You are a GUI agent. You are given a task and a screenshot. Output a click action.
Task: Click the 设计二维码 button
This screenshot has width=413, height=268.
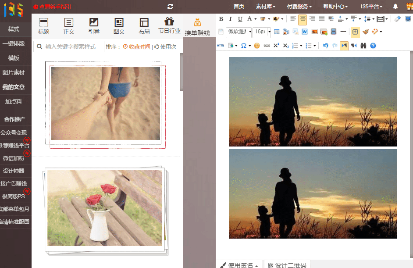coord(287,264)
